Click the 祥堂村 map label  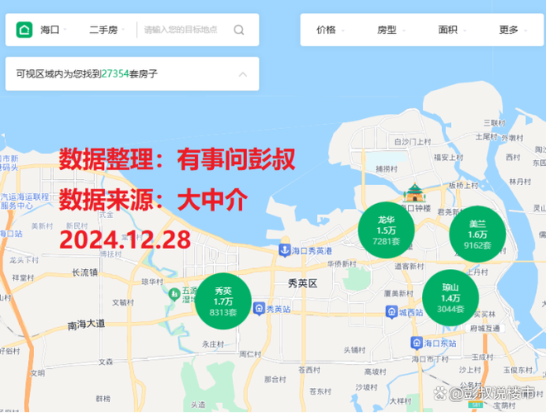(23, 277)
